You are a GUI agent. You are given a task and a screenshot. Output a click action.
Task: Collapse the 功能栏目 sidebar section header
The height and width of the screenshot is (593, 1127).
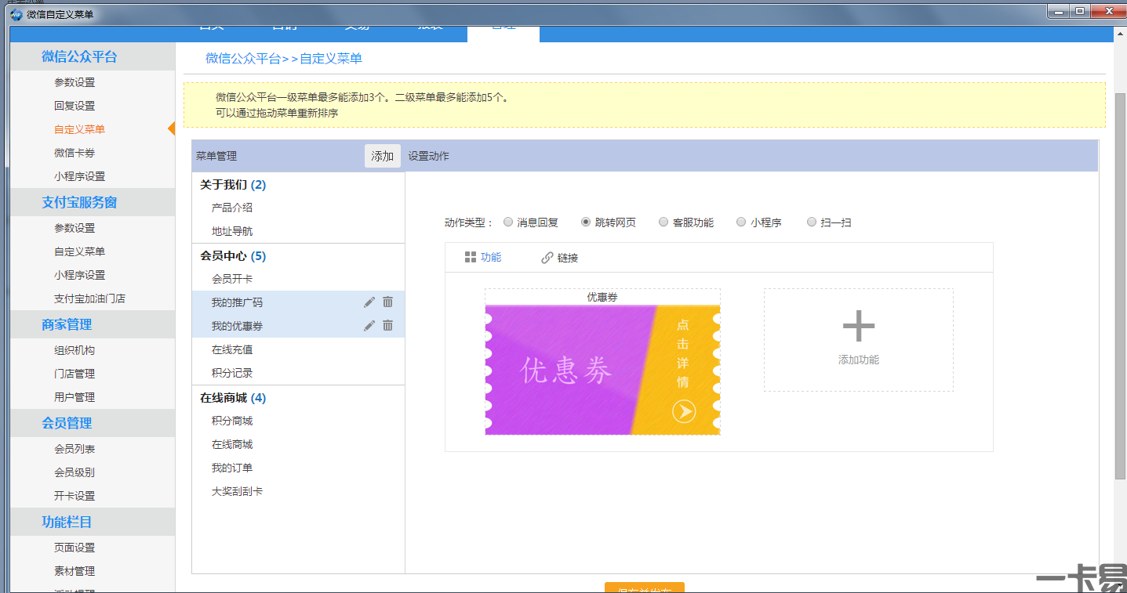(92, 522)
